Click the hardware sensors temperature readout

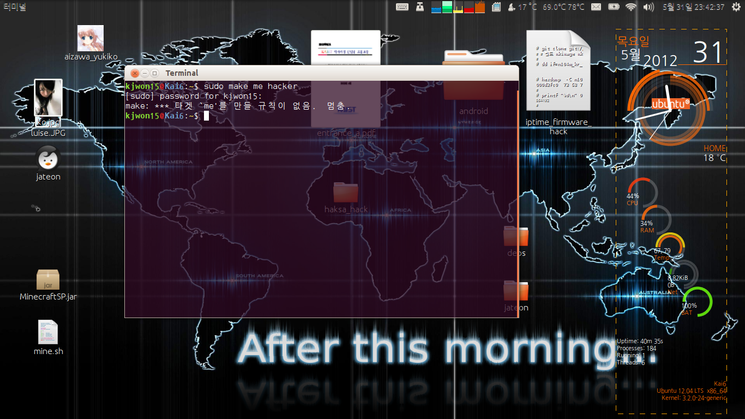click(563, 7)
